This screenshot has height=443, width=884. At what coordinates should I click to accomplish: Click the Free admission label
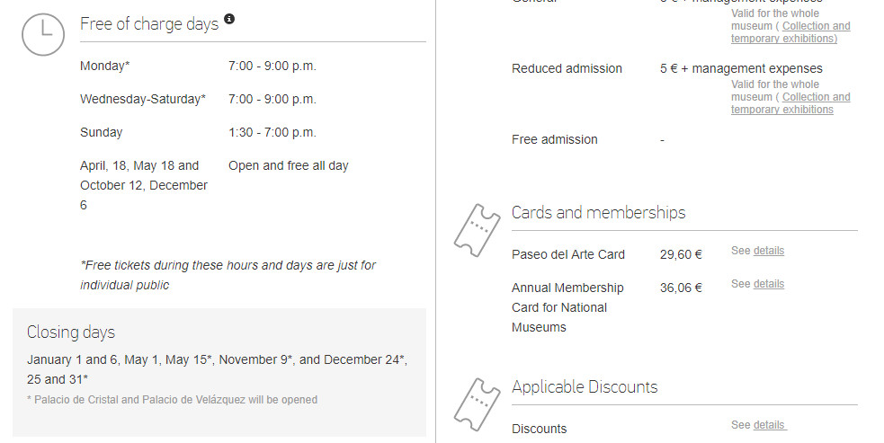(x=555, y=140)
